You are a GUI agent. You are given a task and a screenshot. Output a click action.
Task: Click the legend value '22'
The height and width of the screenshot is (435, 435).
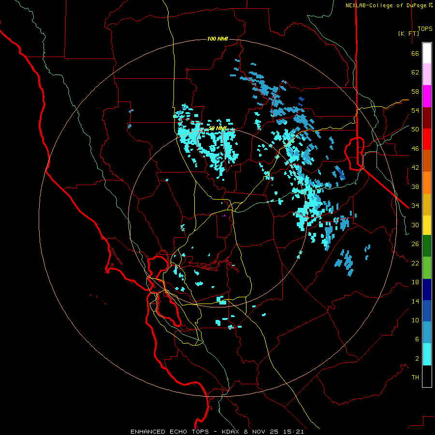[415, 263]
